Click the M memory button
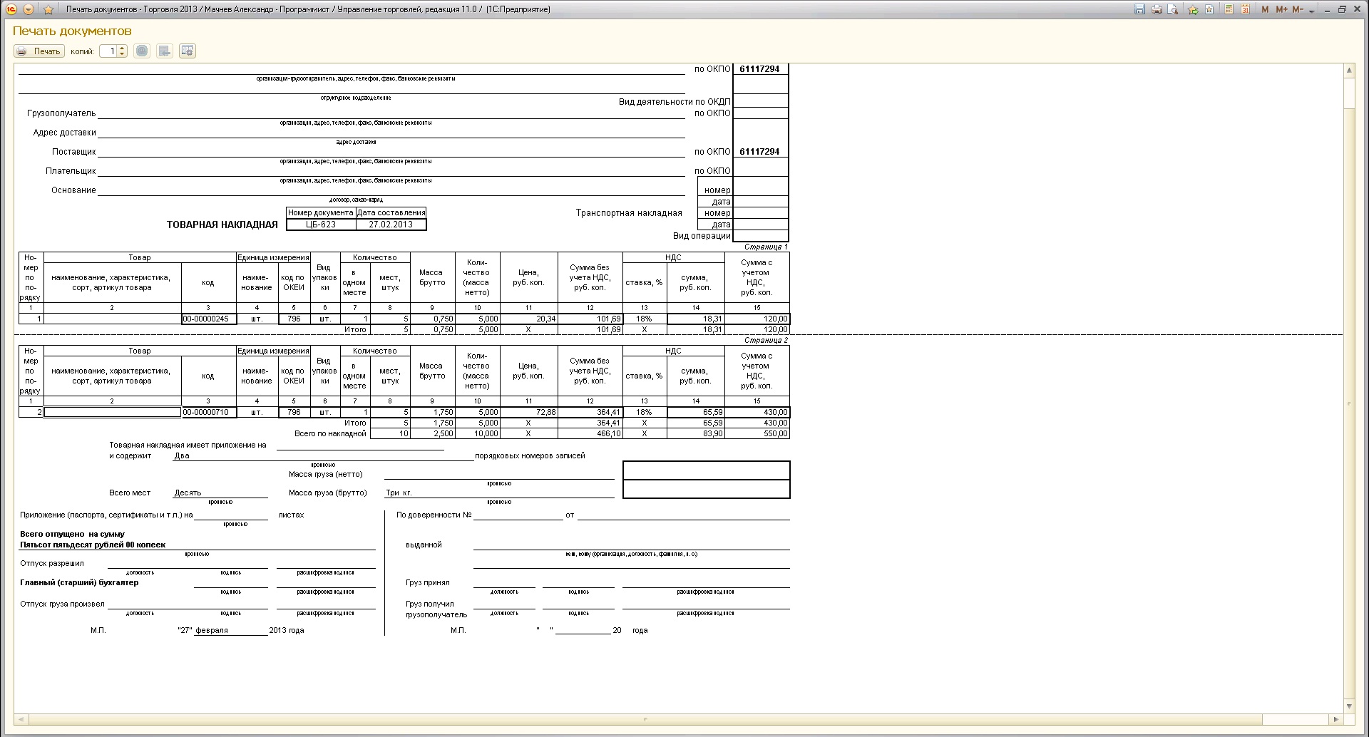1369x737 pixels. click(1265, 9)
